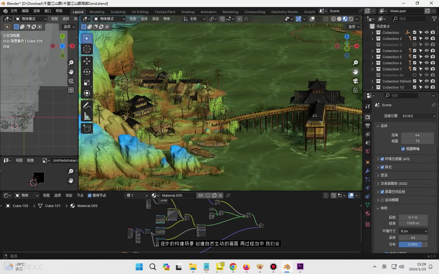Image resolution: width=439 pixels, height=274 pixels.
Task: Select the Annotate pencil tool
Action: pyautogui.click(x=87, y=105)
